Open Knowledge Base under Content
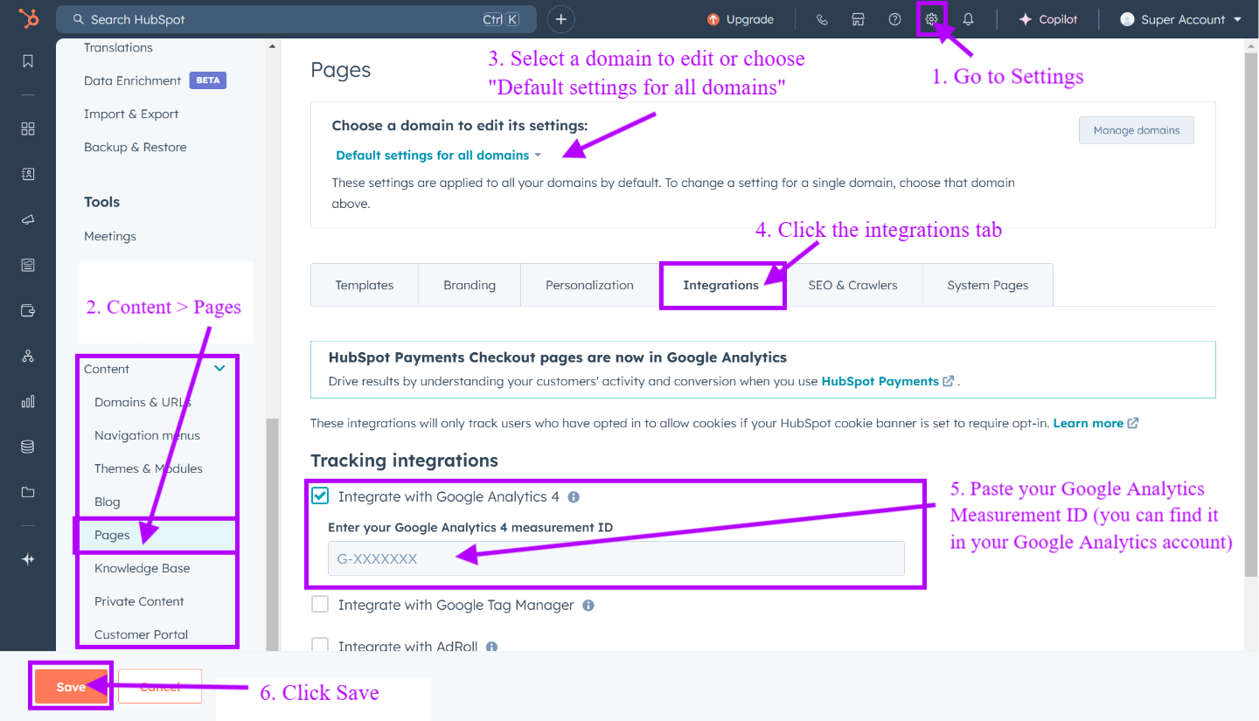1259x721 pixels. (143, 568)
